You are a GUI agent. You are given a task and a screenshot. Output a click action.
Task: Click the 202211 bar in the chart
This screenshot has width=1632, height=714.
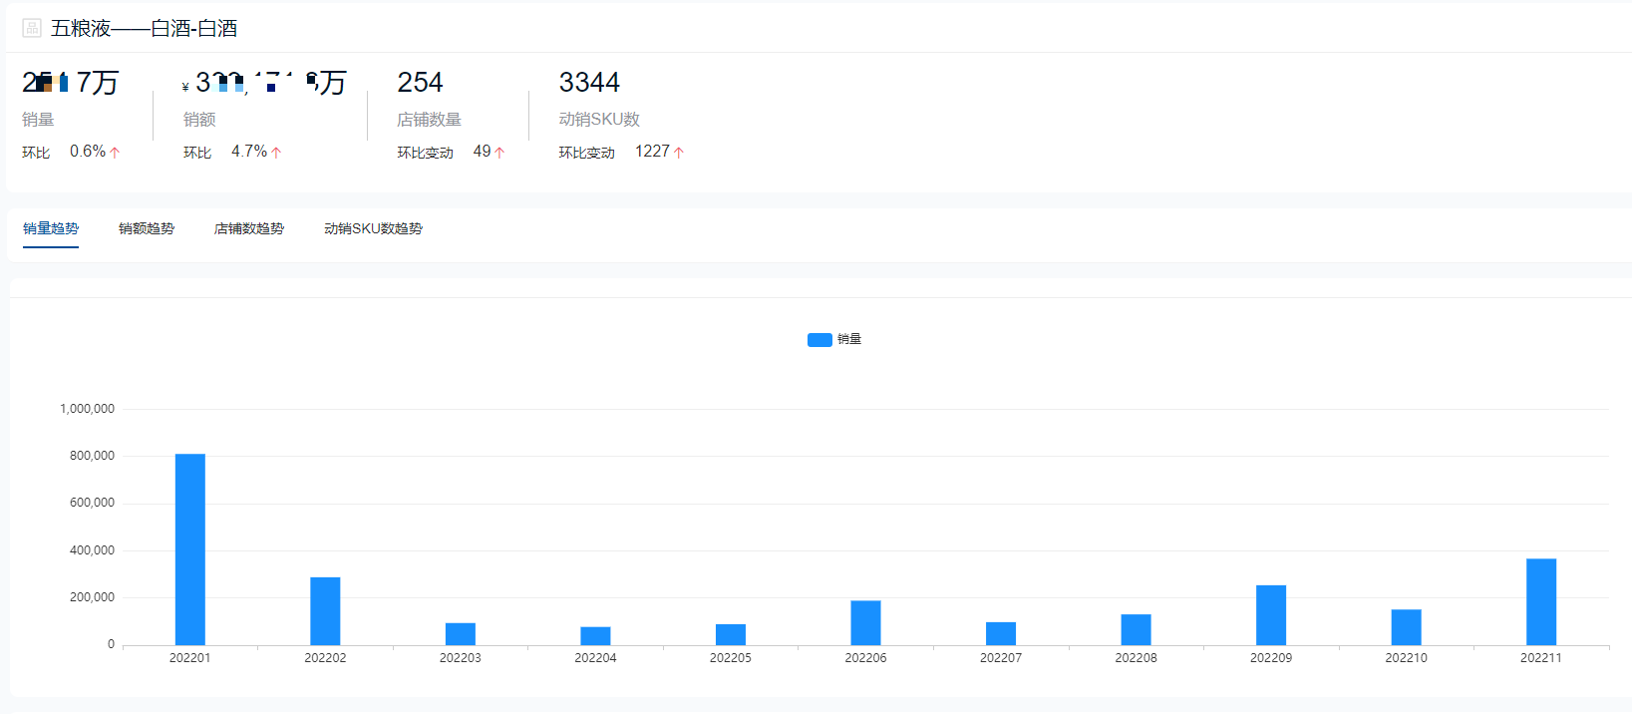[x=1541, y=601]
